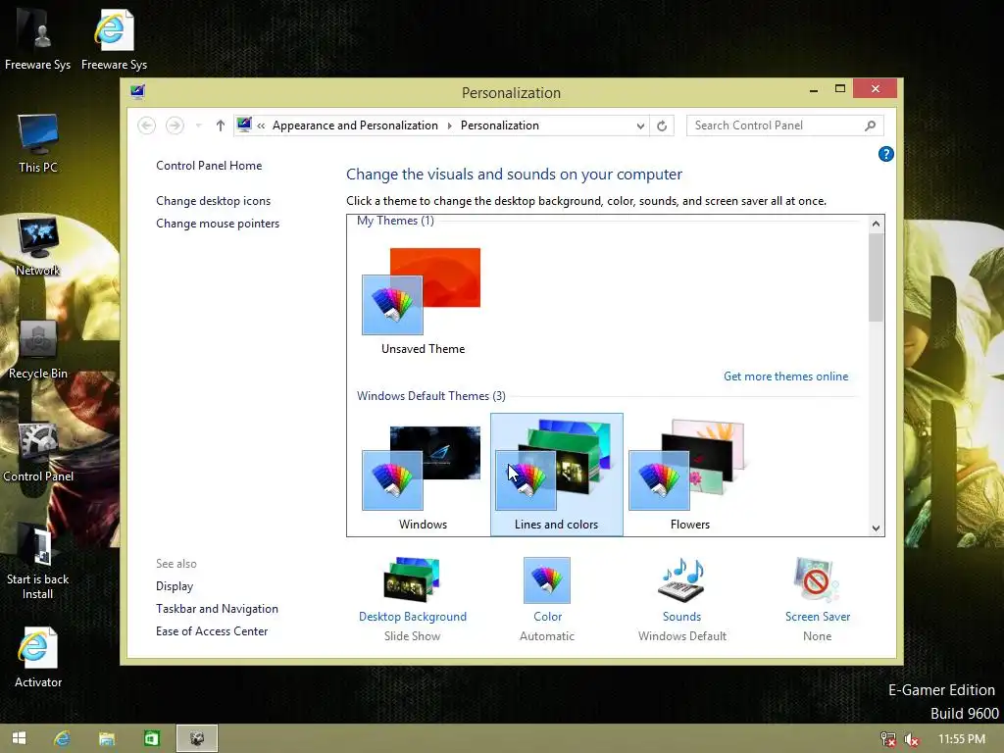Click the themes list scroll up arrow
The width and height of the screenshot is (1004, 753).
point(876,224)
